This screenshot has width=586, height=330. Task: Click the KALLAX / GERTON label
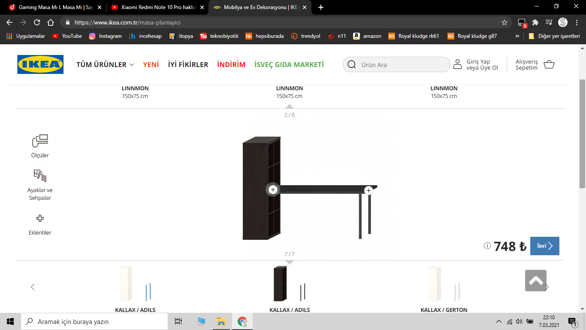tap(444, 310)
